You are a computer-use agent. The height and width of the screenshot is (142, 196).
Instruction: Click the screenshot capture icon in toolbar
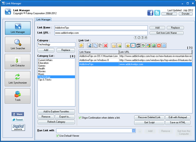(138, 46)
